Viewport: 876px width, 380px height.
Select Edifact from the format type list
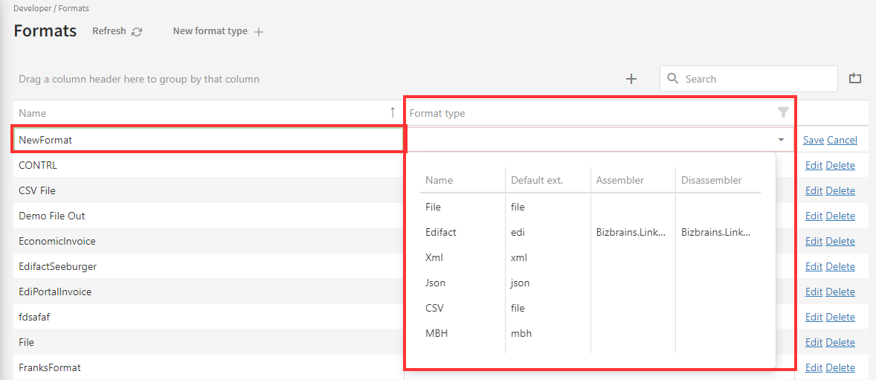[441, 232]
